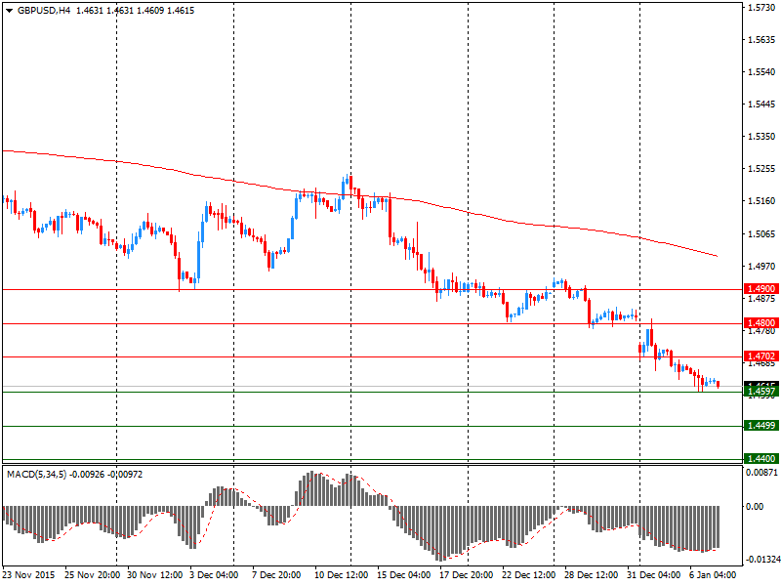This screenshot has width=781, height=586.
Task: Click the 31 Dec 04:00 time label
Action: (x=653, y=575)
